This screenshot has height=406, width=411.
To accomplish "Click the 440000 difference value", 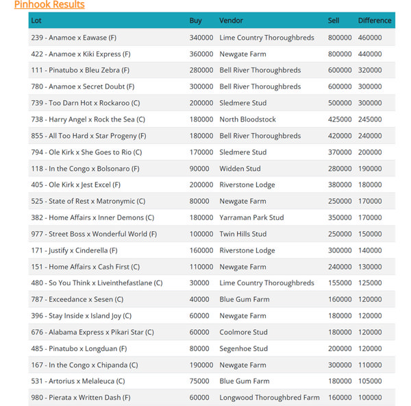I will click(x=370, y=54).
